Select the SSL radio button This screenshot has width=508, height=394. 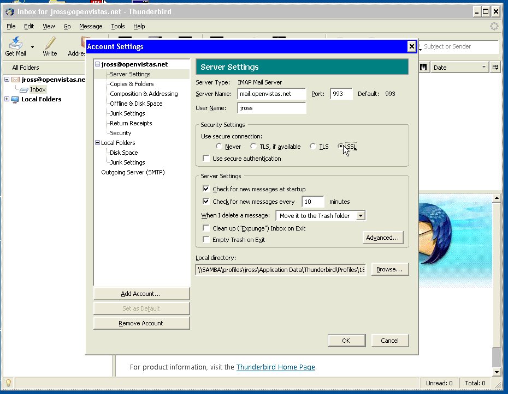pos(340,147)
